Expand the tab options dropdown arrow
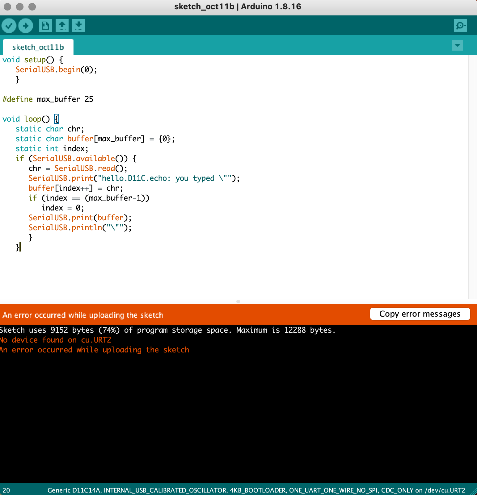Viewport: 477px width, 495px height. 457,45
